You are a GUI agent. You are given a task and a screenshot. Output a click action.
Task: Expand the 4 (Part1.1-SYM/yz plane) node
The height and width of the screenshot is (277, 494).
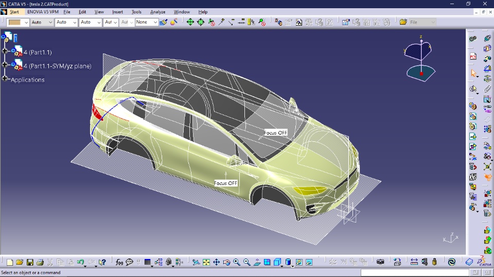[x=5, y=65]
